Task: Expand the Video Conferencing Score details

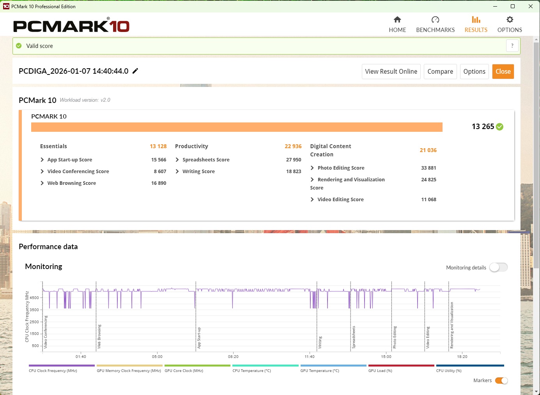Action: 42,172
